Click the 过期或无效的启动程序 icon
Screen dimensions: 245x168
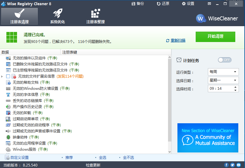pyautogui.click(x=8, y=125)
